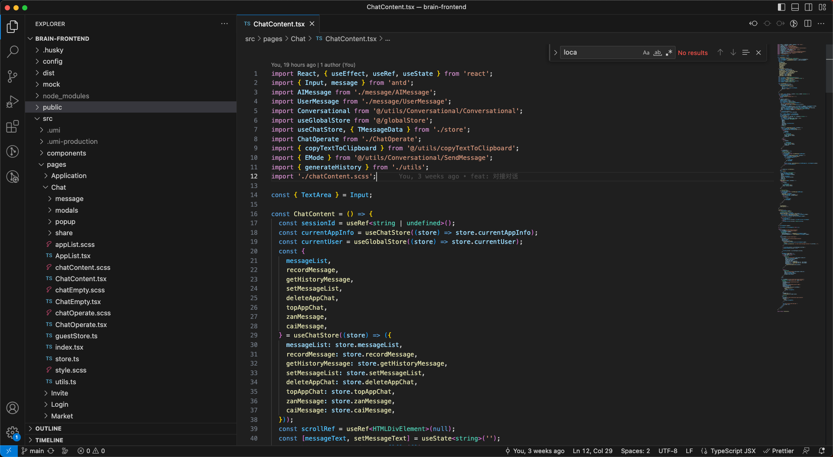
Task: Click 'src' in the breadcrumb
Action: (x=250, y=39)
